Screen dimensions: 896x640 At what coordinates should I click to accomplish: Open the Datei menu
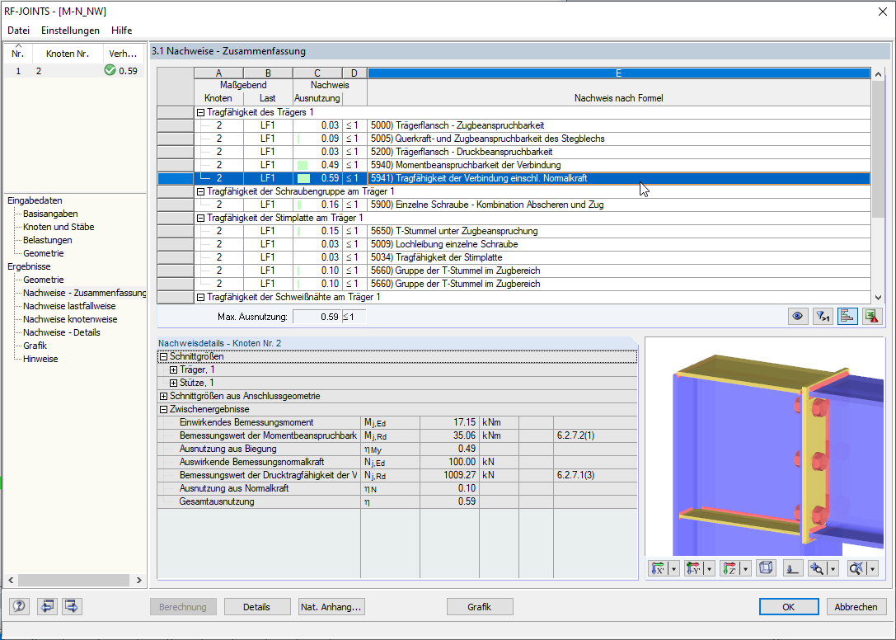pos(18,31)
